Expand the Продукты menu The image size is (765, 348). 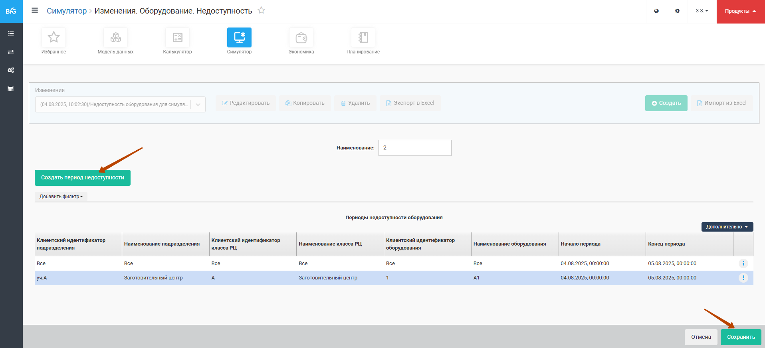pos(740,11)
